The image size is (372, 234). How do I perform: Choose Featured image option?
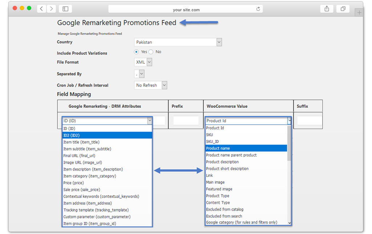point(246,189)
